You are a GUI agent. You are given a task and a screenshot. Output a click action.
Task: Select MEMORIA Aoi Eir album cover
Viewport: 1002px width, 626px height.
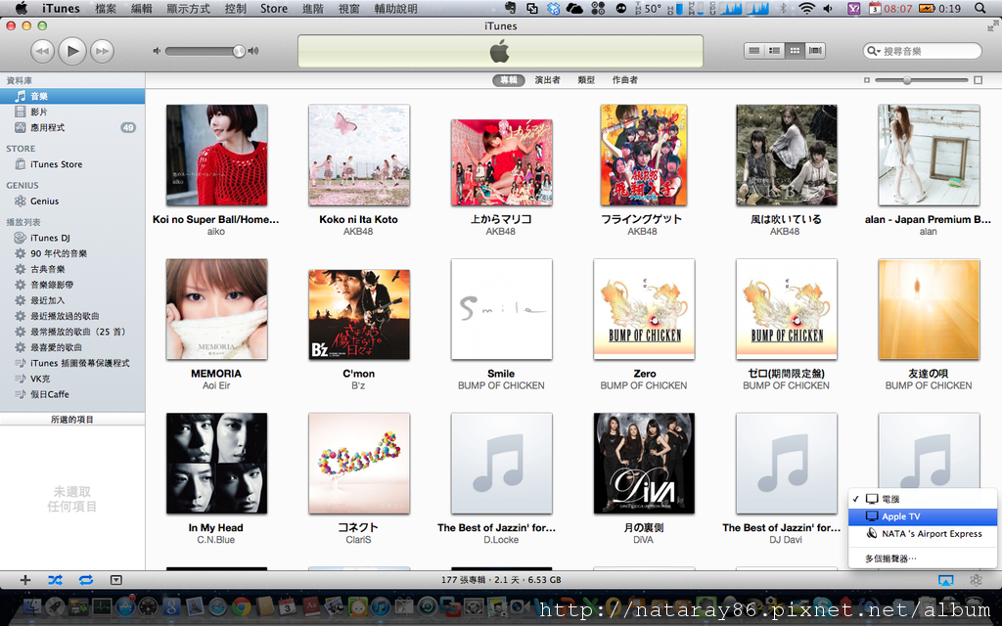tap(216, 309)
